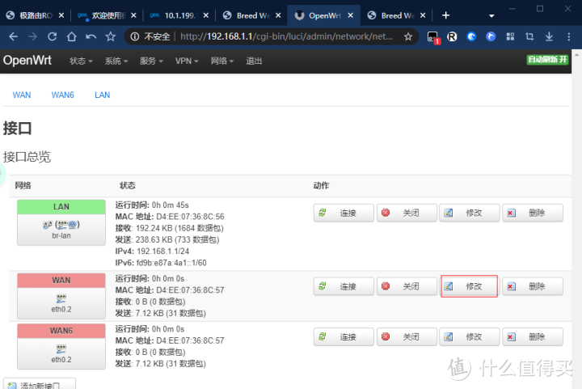Switch to last Breed Web browser tab
Screen dimensions: 582x389
[397, 15]
